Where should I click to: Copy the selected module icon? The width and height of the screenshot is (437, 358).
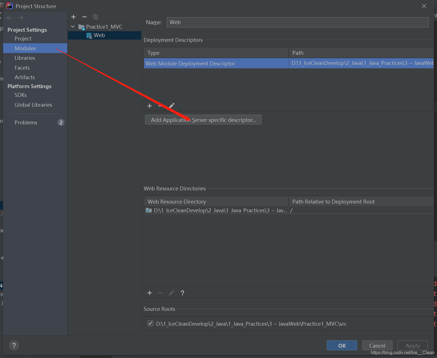[95, 17]
